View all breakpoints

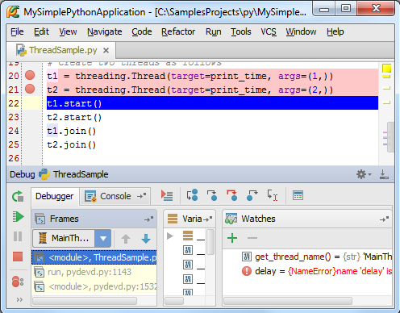point(18,282)
